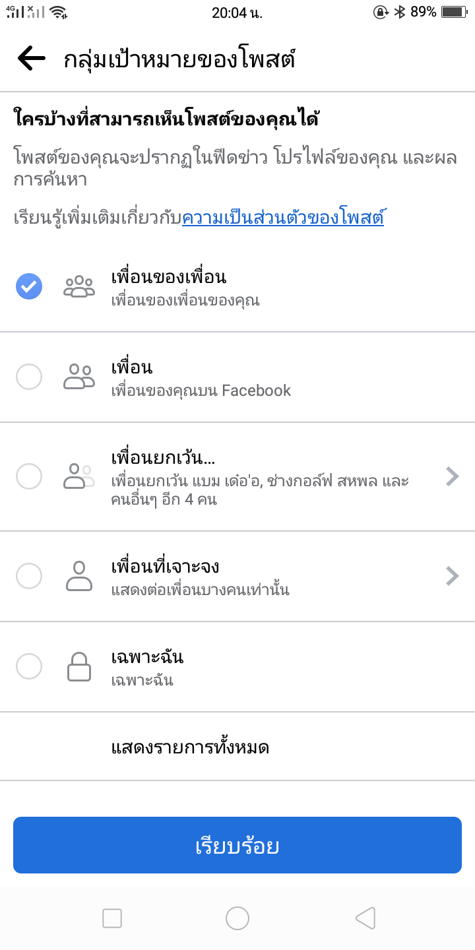Tap the two-person Friends icon
Image resolution: width=475 pixels, height=950 pixels.
point(79,377)
